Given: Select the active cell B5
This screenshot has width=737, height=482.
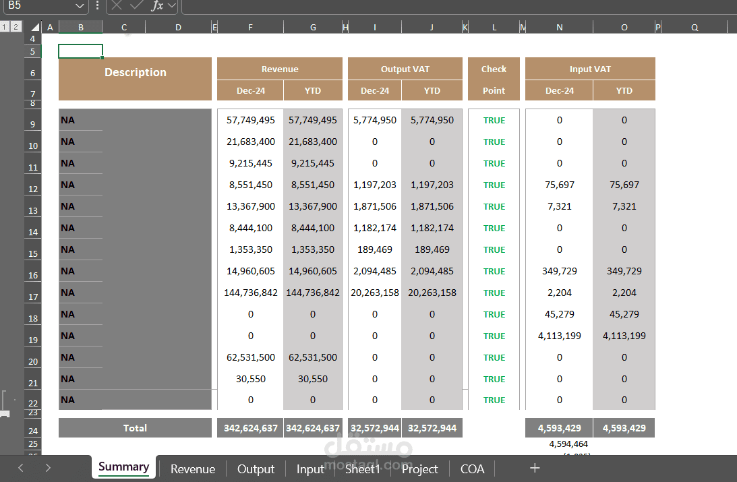Looking at the screenshot, I should (x=80, y=51).
